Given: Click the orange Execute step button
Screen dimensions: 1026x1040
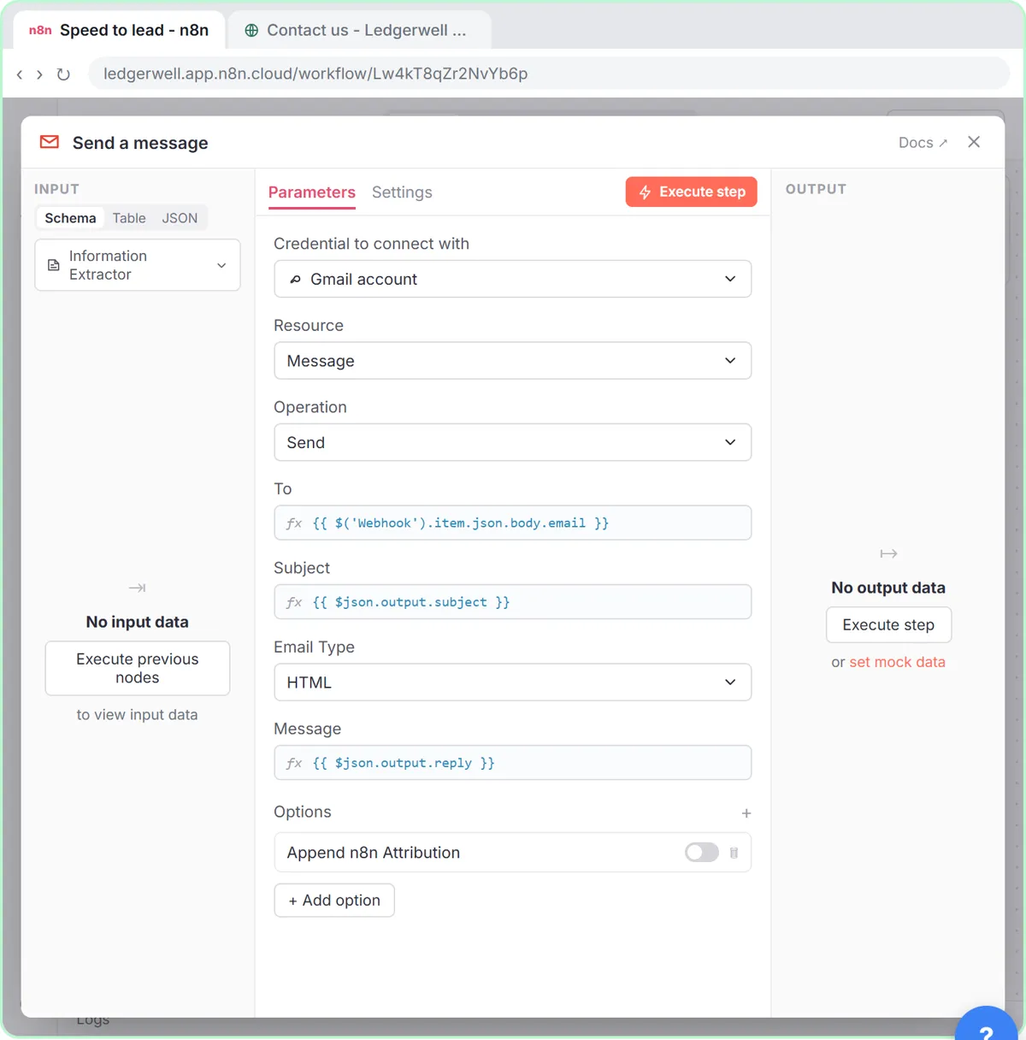Looking at the screenshot, I should [692, 192].
